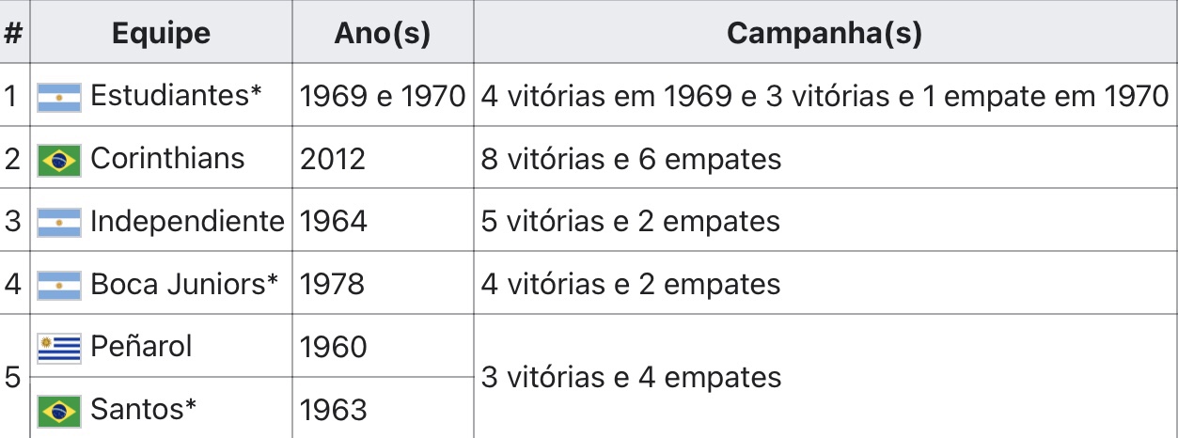1178x438 pixels.
Task: Open the Independiente team link
Action: [x=187, y=221]
